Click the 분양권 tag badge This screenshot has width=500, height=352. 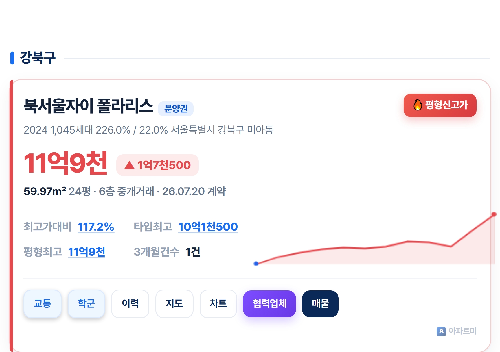tap(176, 109)
